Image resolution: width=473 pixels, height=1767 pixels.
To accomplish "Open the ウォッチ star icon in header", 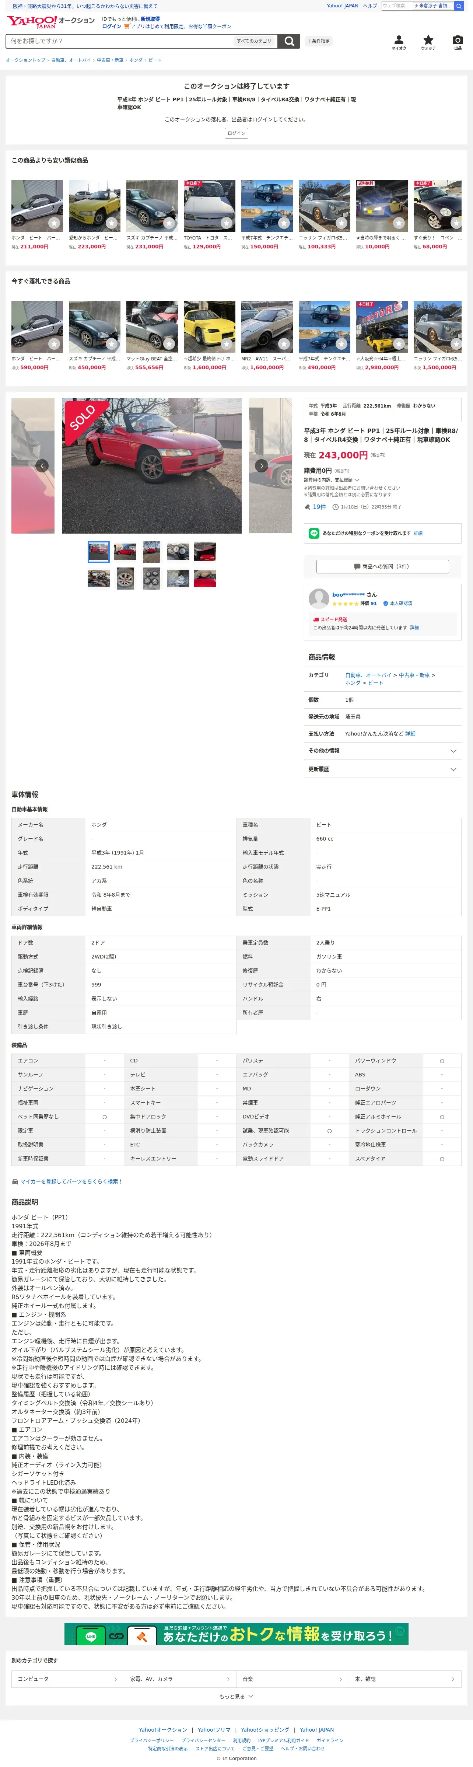I will click(428, 42).
